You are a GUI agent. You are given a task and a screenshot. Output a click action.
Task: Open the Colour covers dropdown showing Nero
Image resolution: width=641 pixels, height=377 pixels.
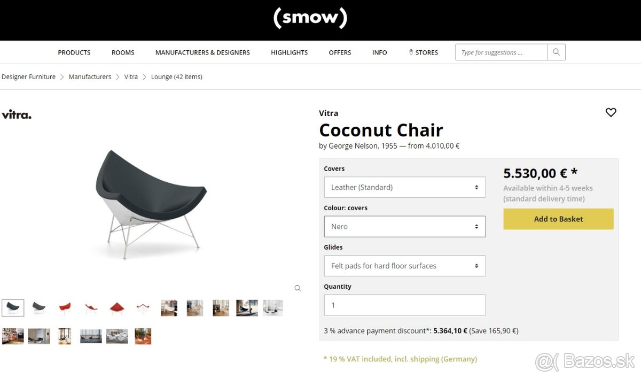click(x=404, y=226)
